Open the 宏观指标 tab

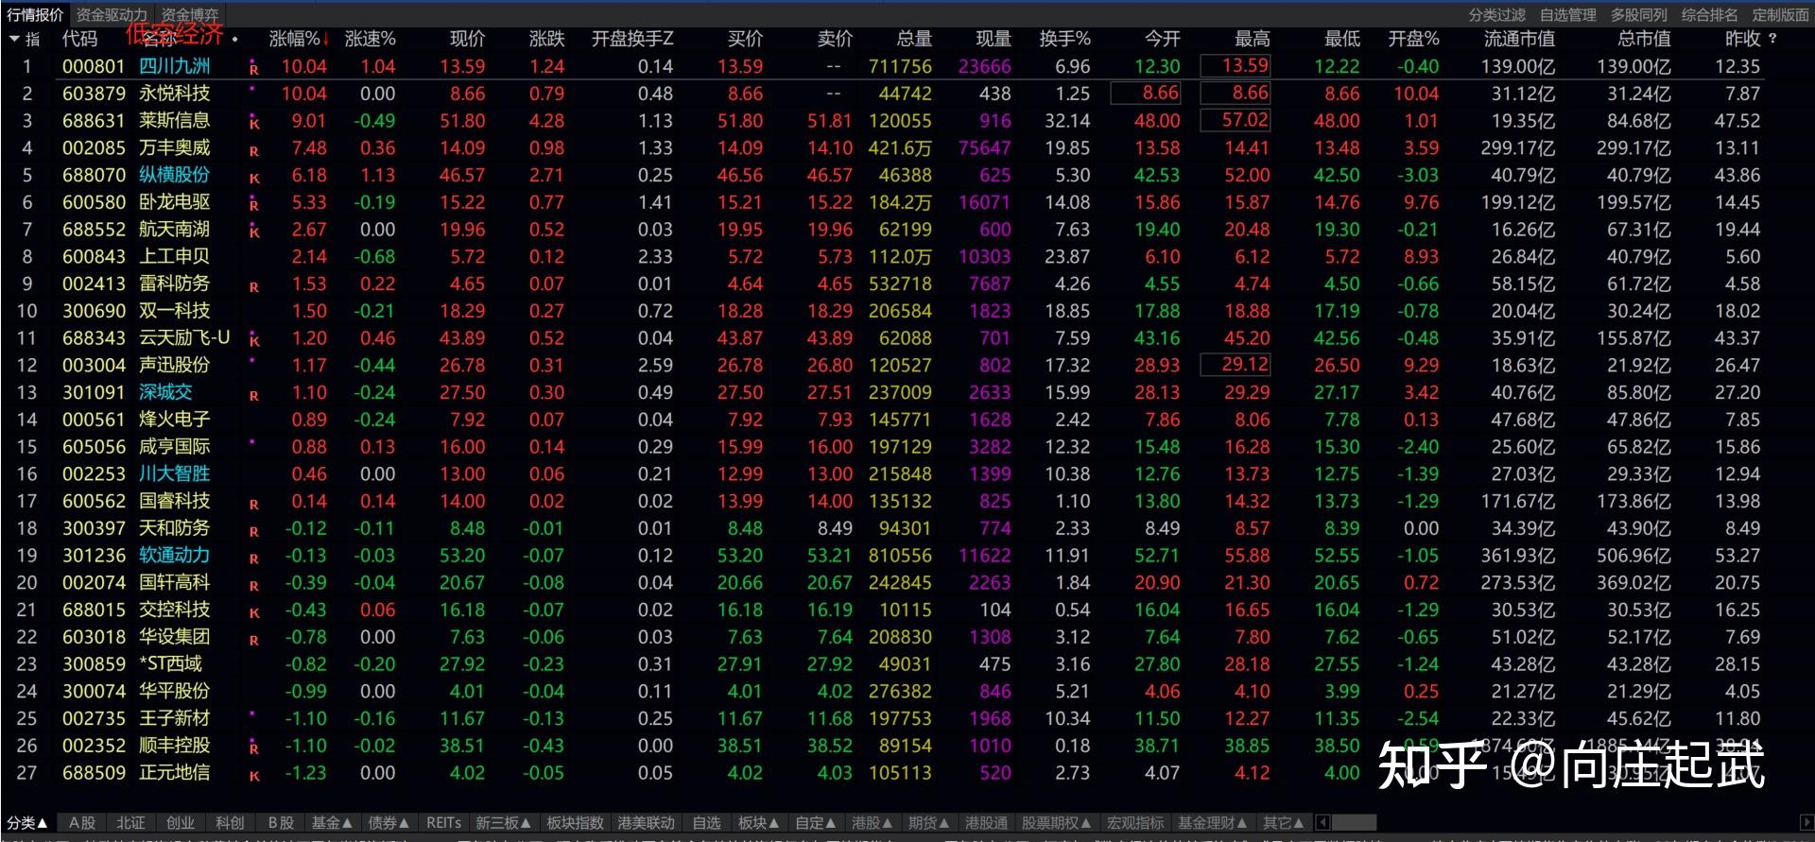(1135, 823)
